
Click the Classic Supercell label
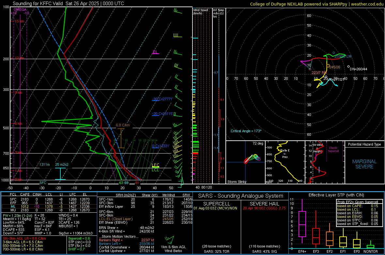[x=333, y=149]
